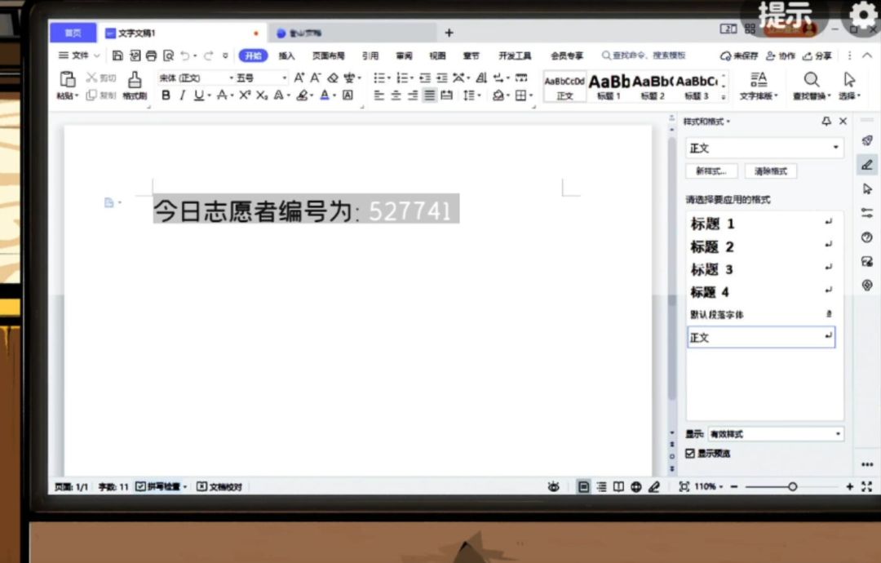Toggle bold formatting

pos(166,95)
